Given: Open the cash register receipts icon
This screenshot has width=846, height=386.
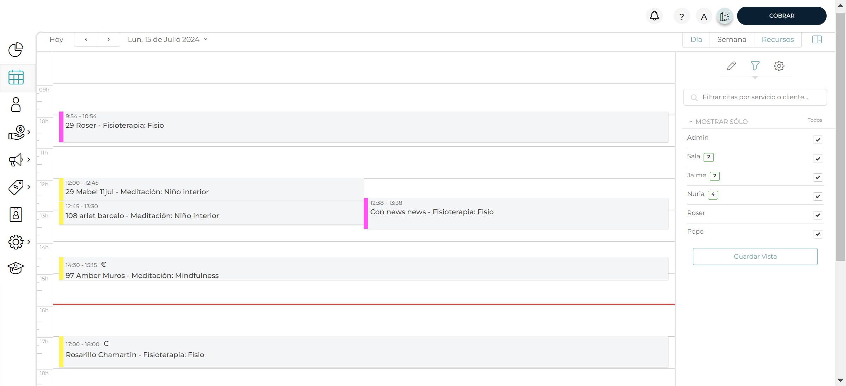Looking at the screenshot, I should click(725, 16).
